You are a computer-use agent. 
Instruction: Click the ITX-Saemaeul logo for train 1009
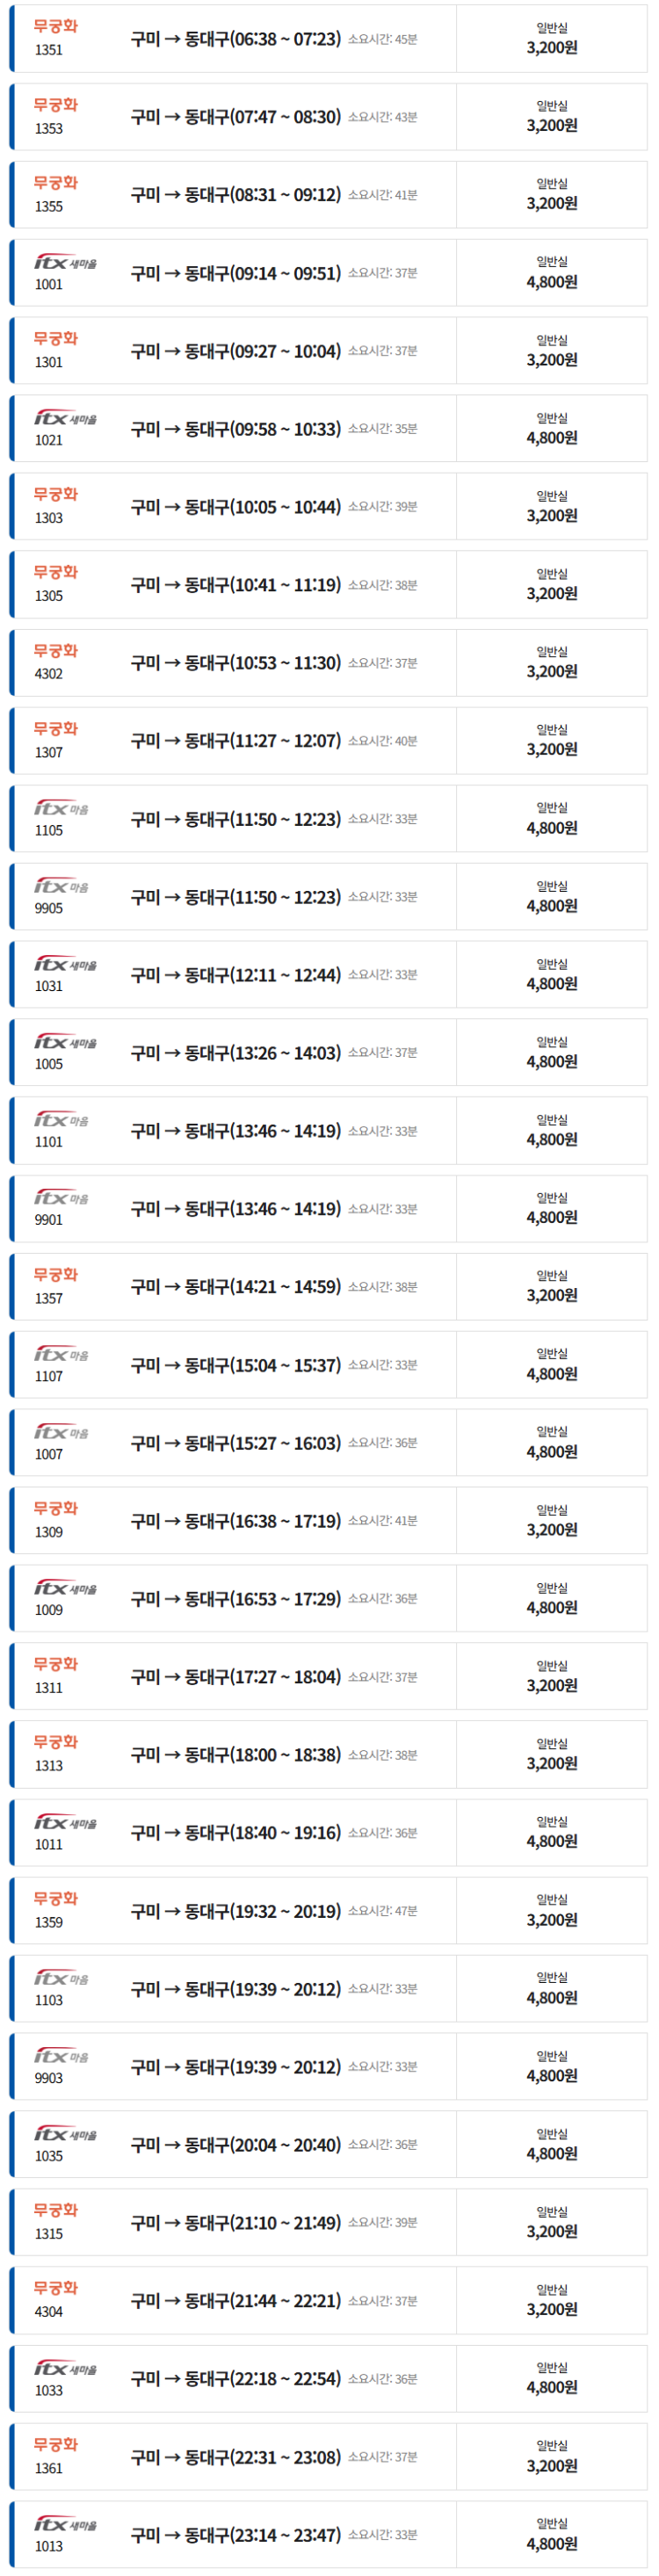[x=65, y=1589]
